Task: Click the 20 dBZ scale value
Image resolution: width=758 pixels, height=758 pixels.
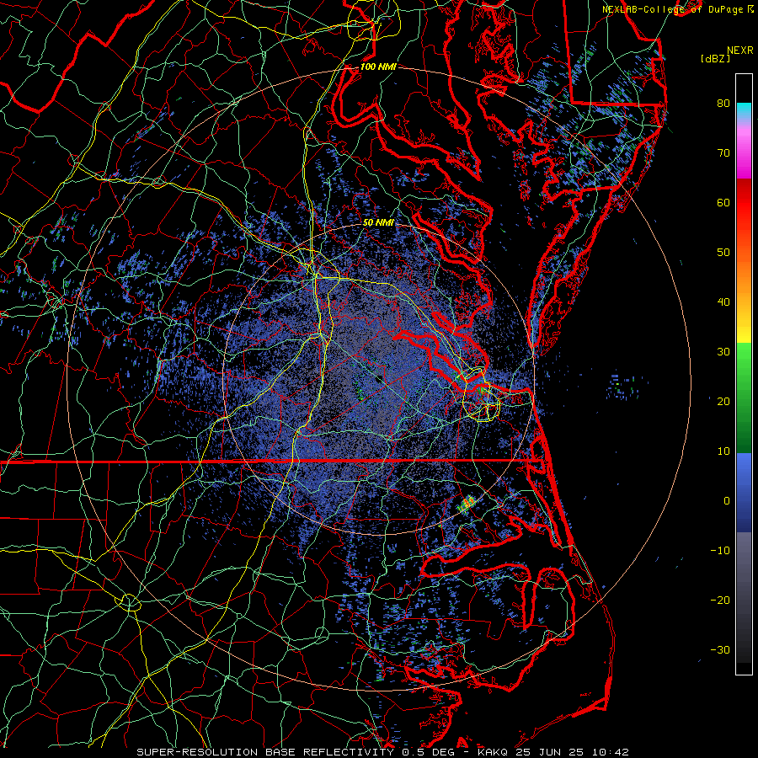Action: coord(723,402)
